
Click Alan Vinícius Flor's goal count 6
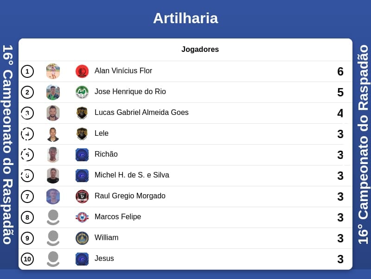pyautogui.click(x=340, y=71)
